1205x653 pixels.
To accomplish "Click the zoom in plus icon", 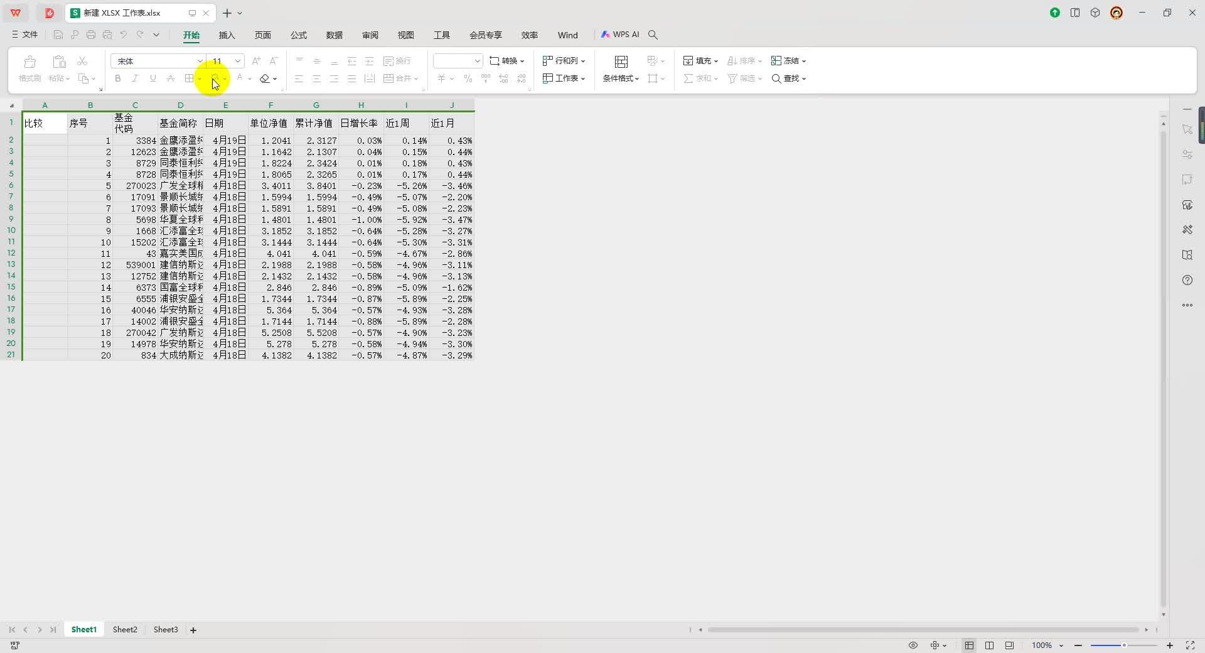I will pos(1170,645).
